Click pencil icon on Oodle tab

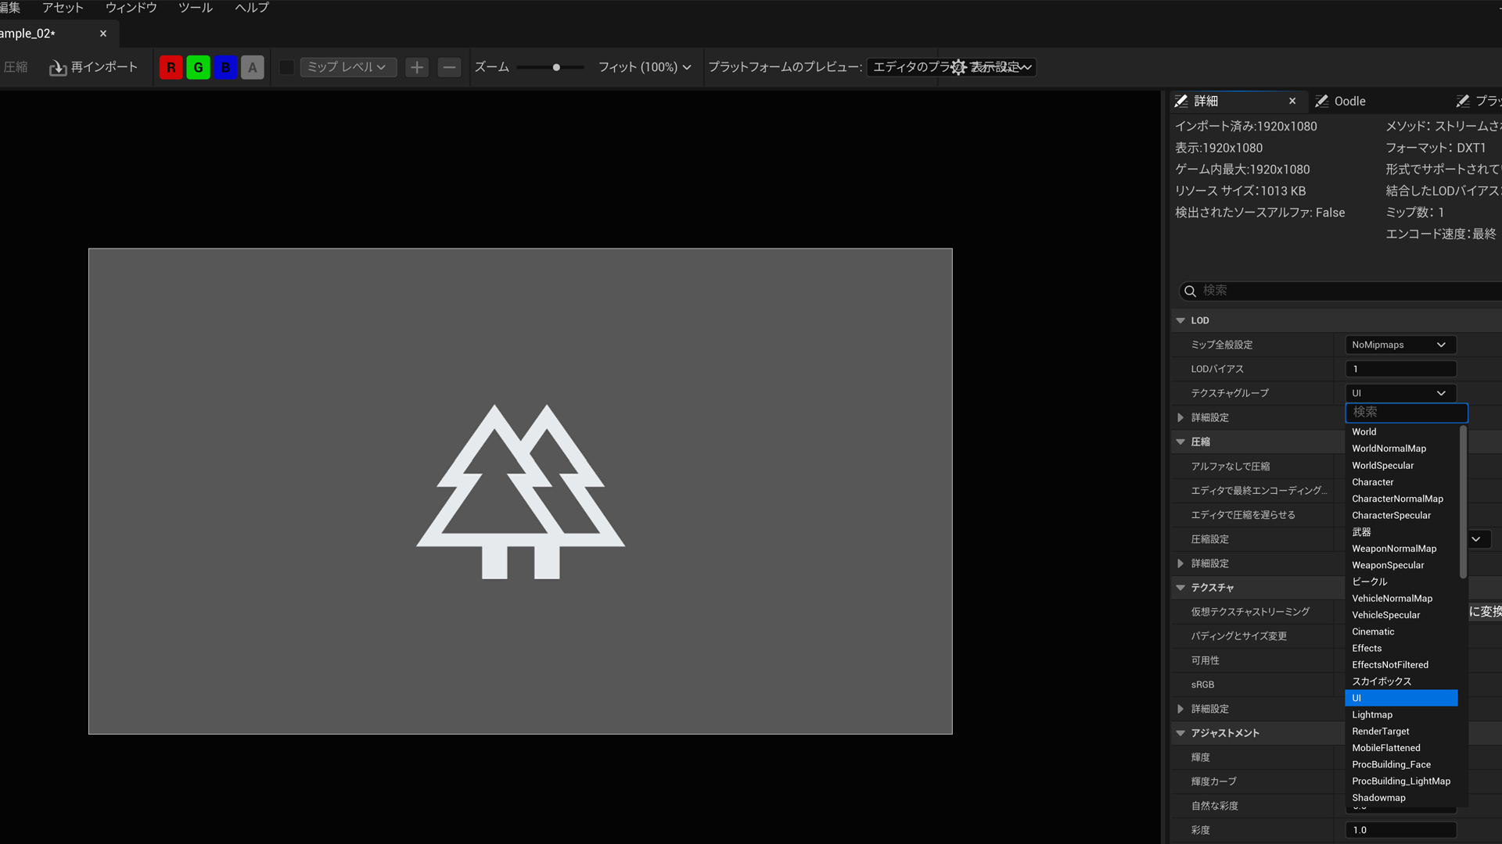coord(1322,102)
